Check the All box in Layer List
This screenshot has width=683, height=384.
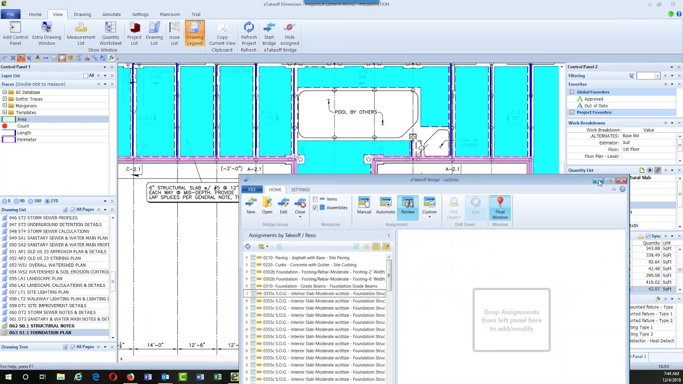pyautogui.click(x=86, y=76)
